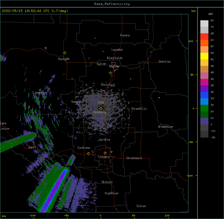
Task: Click the Calgary city label
Action: [104, 157]
